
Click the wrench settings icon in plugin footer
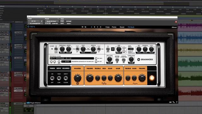[x=174, y=102]
